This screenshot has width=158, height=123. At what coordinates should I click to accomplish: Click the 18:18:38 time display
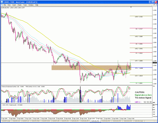(148, 102)
